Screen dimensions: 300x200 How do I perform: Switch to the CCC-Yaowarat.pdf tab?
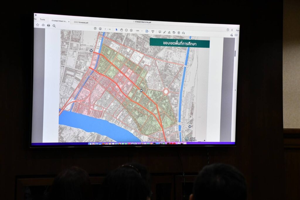click(81, 22)
